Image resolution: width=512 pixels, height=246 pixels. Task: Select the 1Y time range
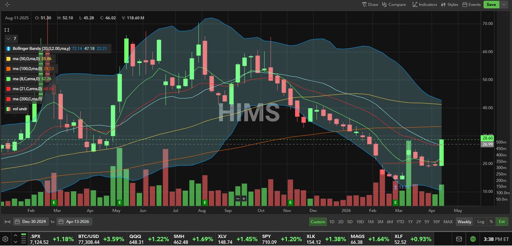coord(410,222)
